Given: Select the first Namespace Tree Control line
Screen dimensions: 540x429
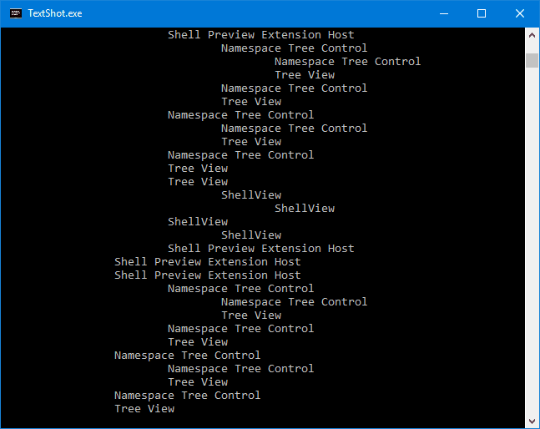Looking at the screenshot, I should pyautogui.click(x=294, y=48).
